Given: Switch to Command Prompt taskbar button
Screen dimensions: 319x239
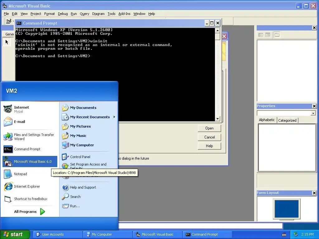Looking at the screenshot, I should click(207, 235).
